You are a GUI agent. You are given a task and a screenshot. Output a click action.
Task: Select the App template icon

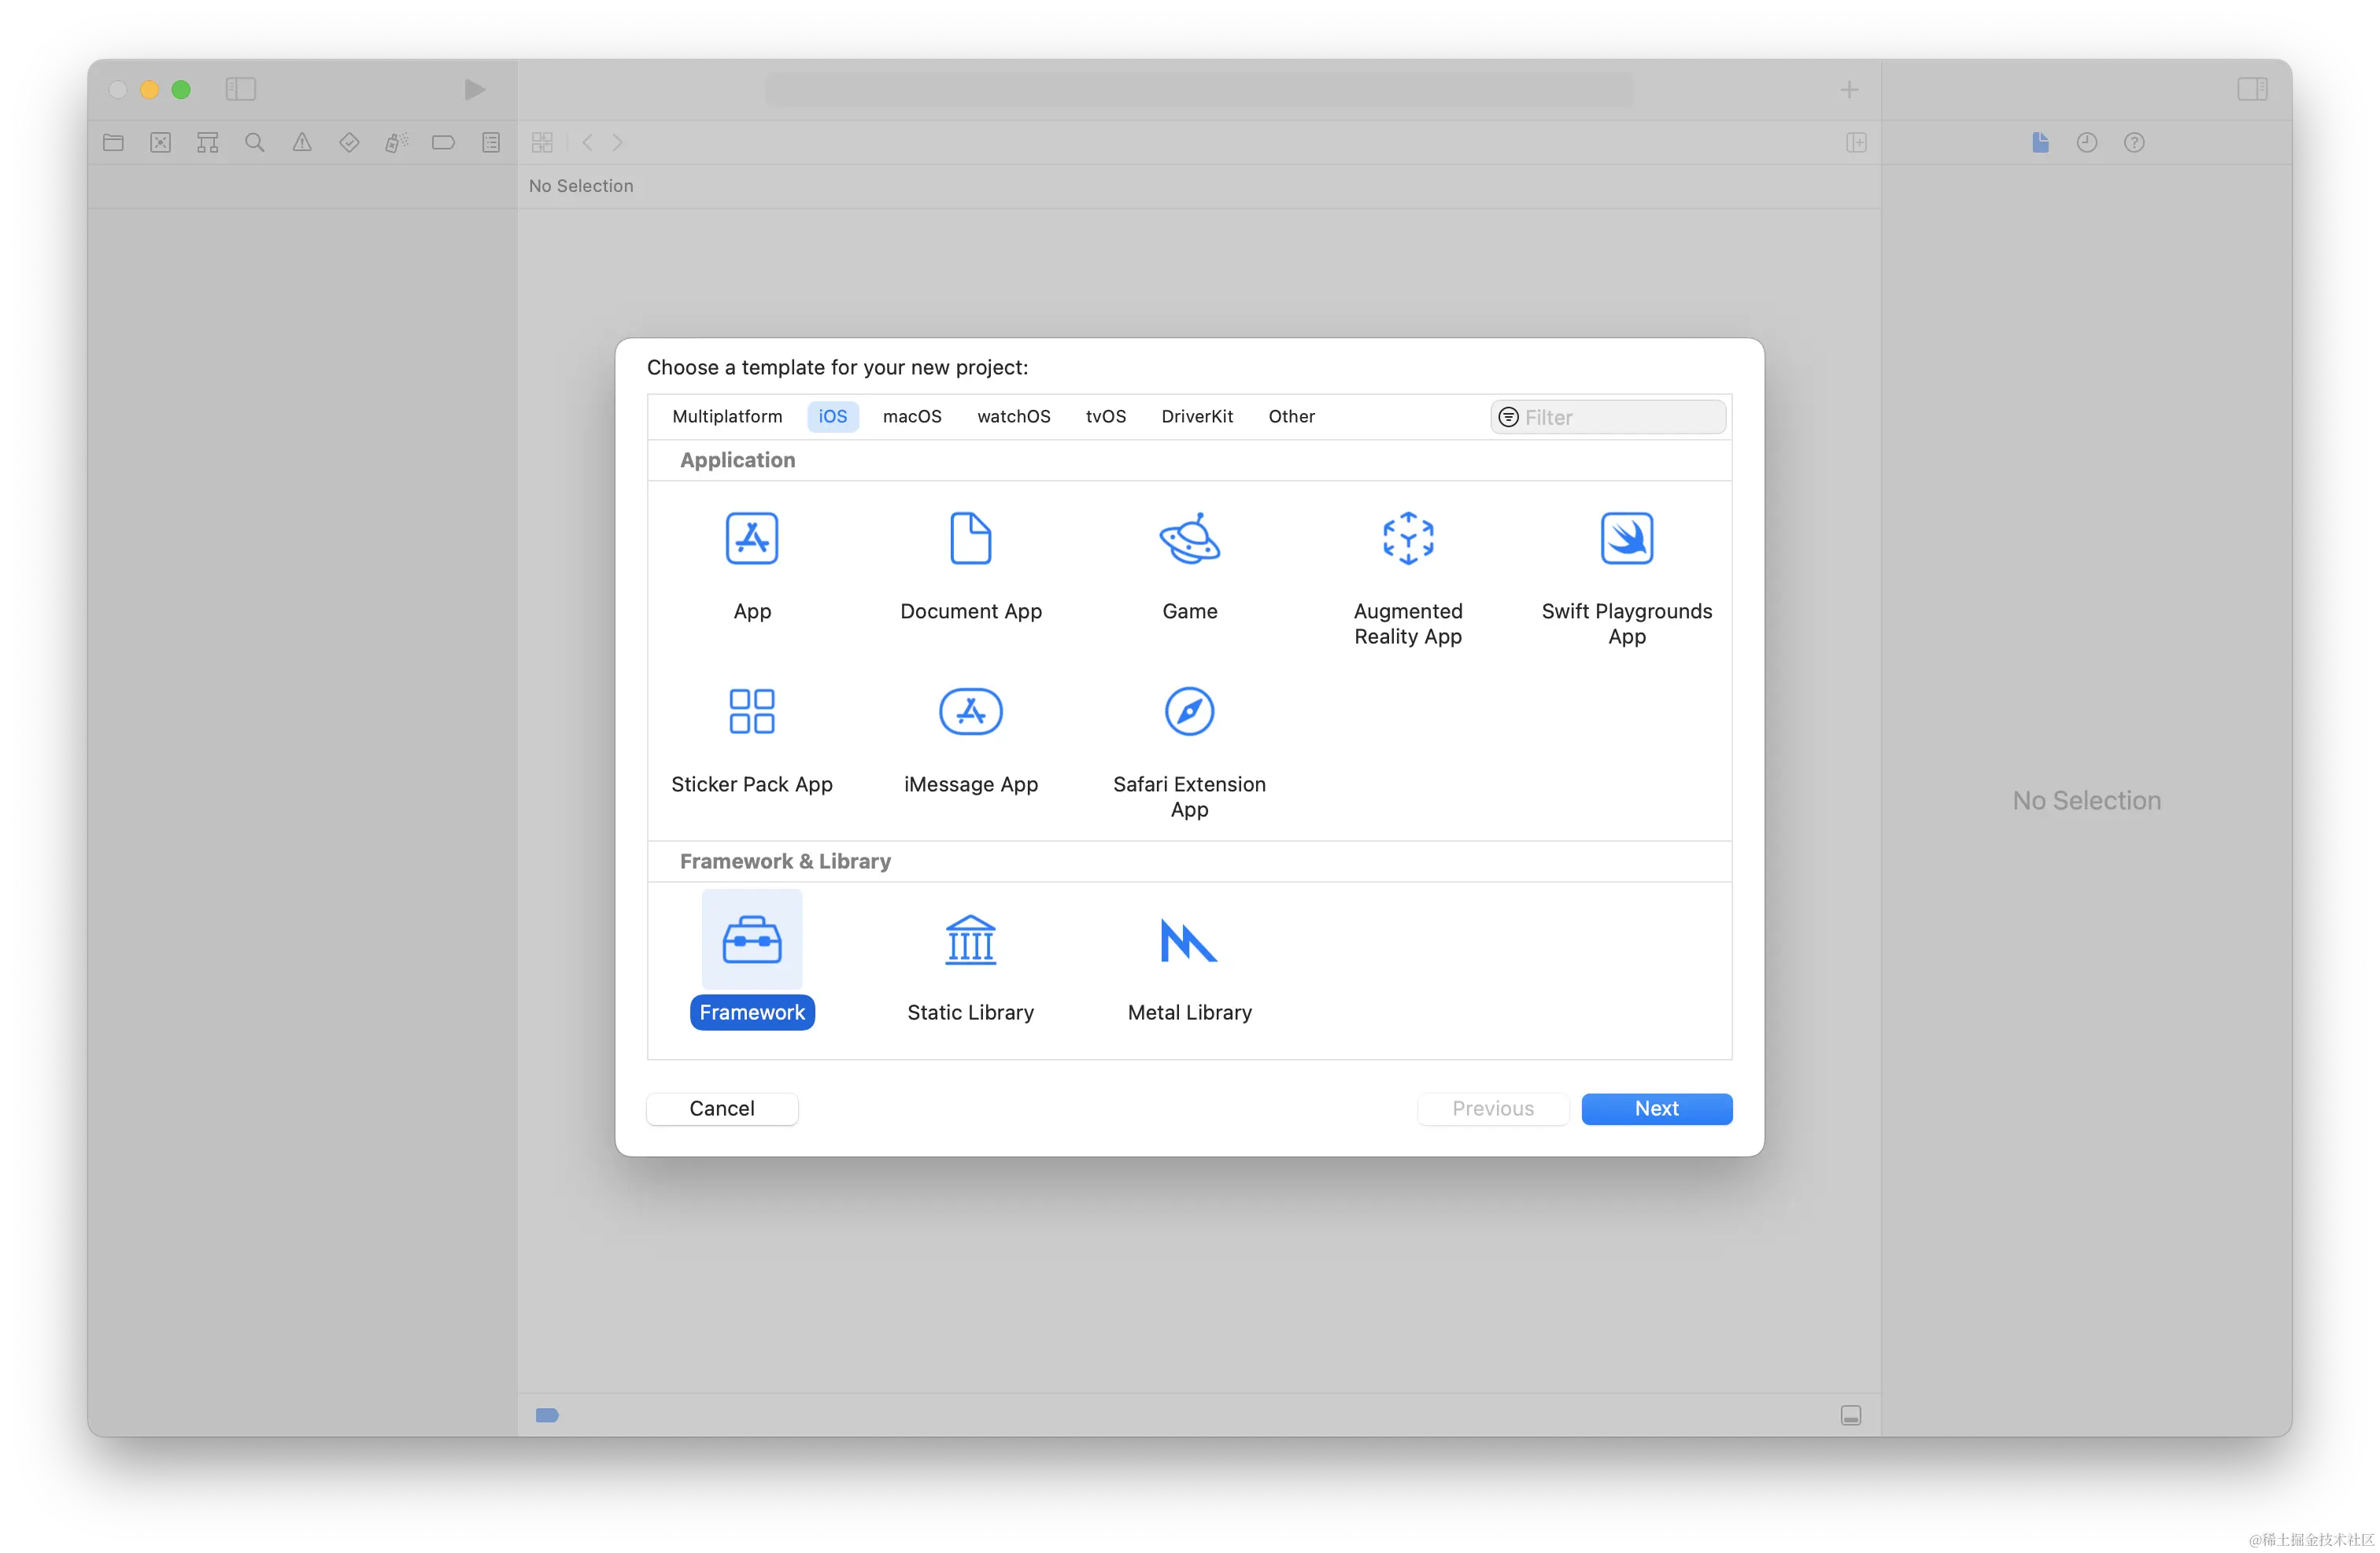click(751, 540)
